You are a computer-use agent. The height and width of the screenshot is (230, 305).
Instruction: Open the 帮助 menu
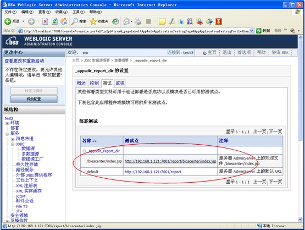click(x=96, y=12)
